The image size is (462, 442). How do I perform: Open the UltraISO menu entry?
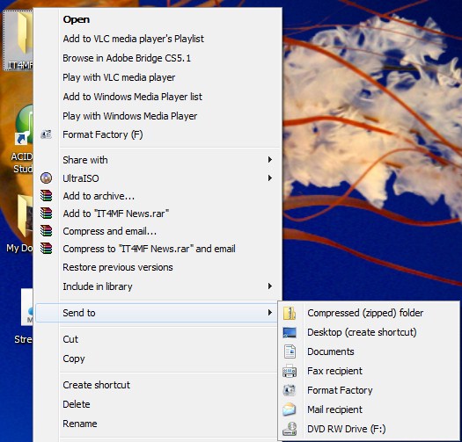tap(158, 178)
